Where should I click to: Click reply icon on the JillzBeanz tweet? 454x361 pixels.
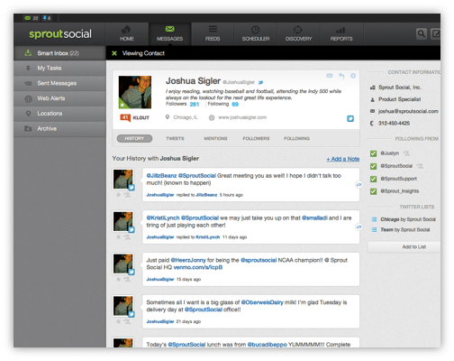(x=359, y=184)
